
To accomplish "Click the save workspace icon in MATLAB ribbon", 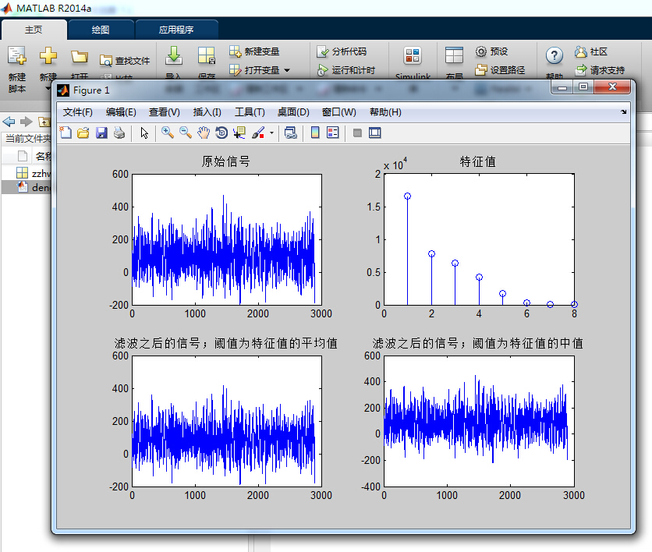I will click(206, 55).
